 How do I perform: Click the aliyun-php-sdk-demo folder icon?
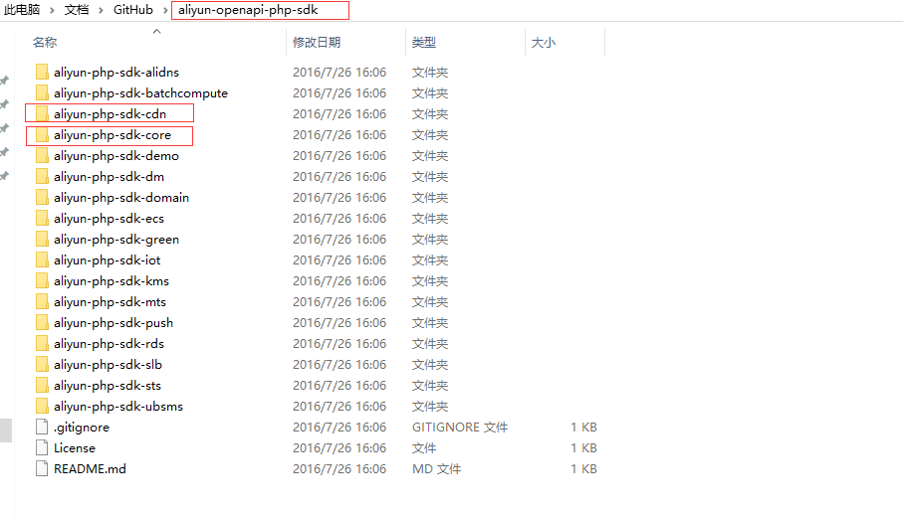(x=42, y=155)
